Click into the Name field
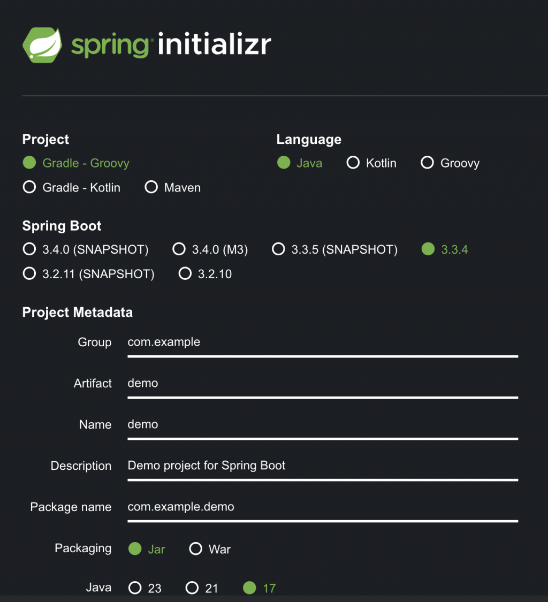 322,425
